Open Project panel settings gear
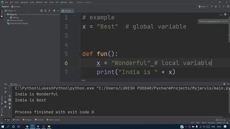Image resolution: width=230 pixels, height=129 pixels. [54, 11]
